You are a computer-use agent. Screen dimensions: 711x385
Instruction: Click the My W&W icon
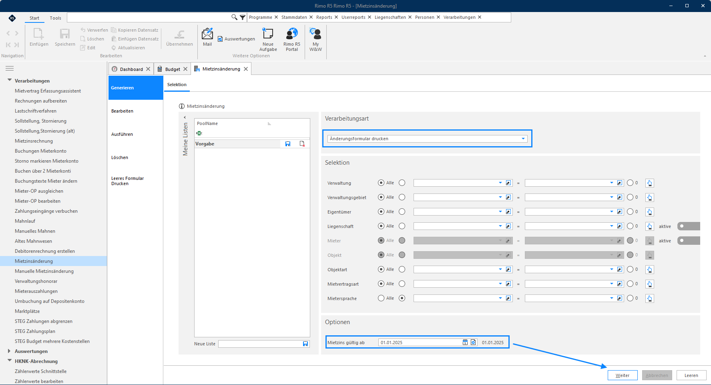[x=315, y=40]
